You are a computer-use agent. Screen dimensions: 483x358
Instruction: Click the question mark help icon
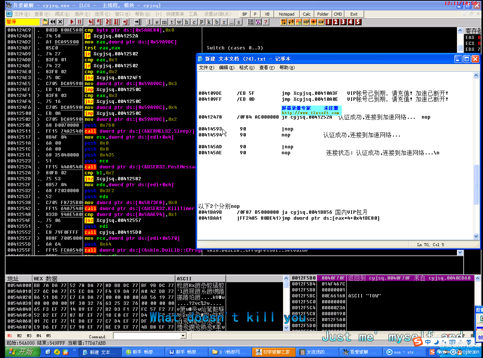click(266, 22)
